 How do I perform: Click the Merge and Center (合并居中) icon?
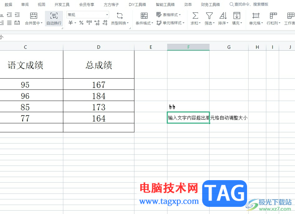point(34,16)
